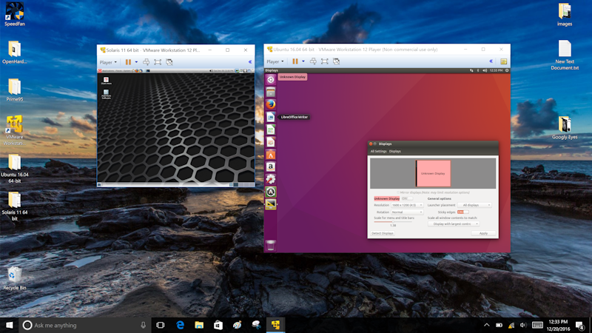Launch LibreOffice Impress from Ubuntu launcher
This screenshot has width=592, height=333.
point(270,142)
